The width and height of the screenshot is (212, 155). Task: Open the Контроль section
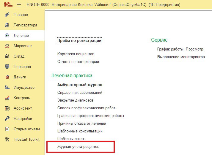22,98
